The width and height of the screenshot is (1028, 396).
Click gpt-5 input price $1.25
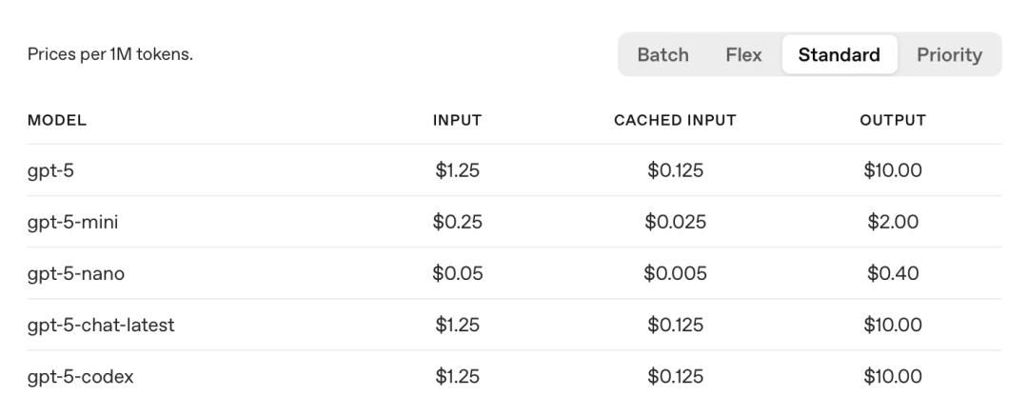(457, 170)
